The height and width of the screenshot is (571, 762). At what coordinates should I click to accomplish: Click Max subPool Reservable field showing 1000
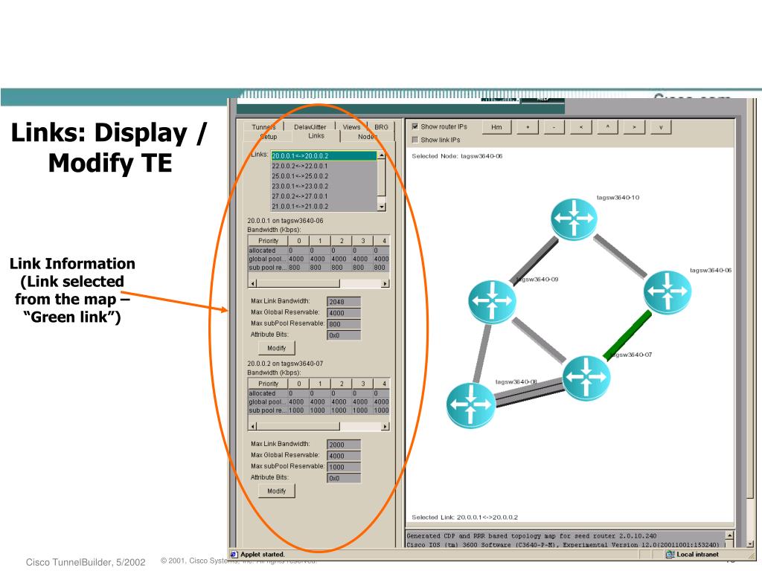(344, 467)
